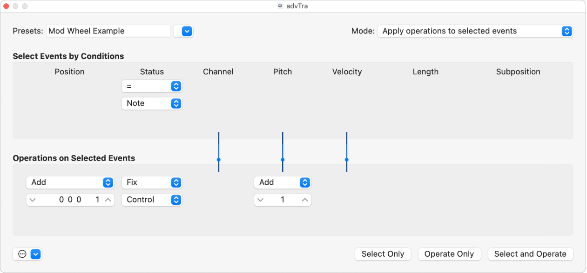This screenshot has width=587, height=273.
Task: Open the Status Note type popup
Action: (x=152, y=103)
